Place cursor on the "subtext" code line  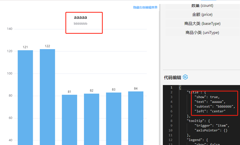tap(214, 107)
